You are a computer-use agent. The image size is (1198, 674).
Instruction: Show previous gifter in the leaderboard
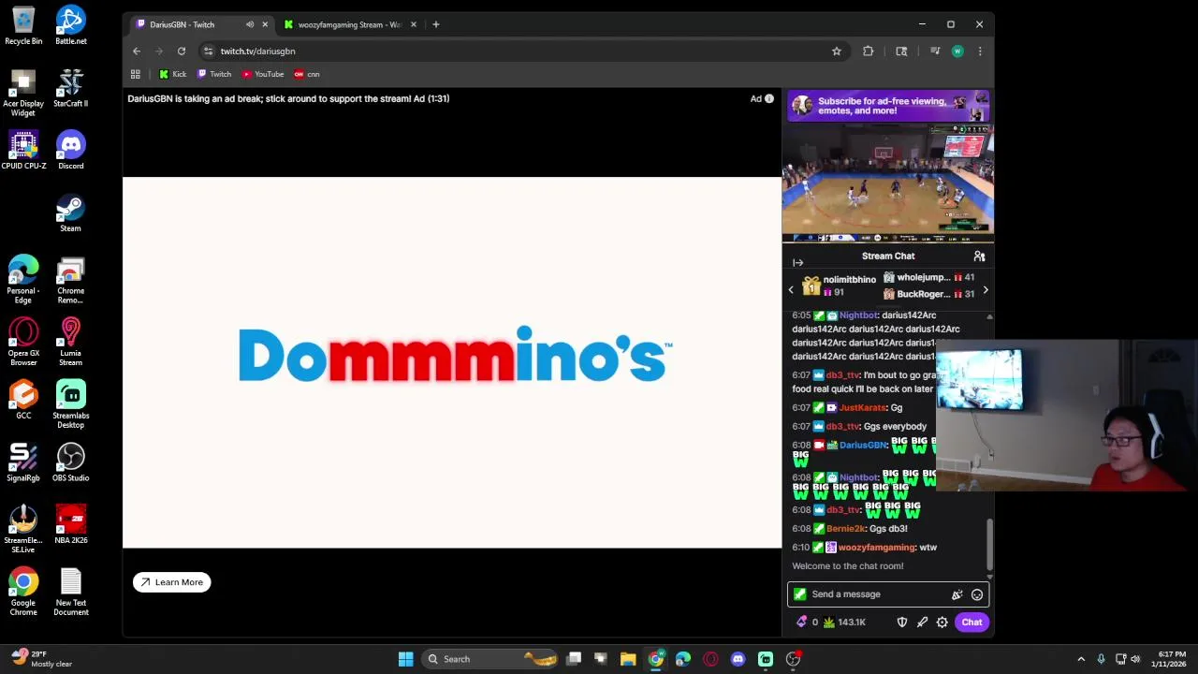(x=791, y=290)
